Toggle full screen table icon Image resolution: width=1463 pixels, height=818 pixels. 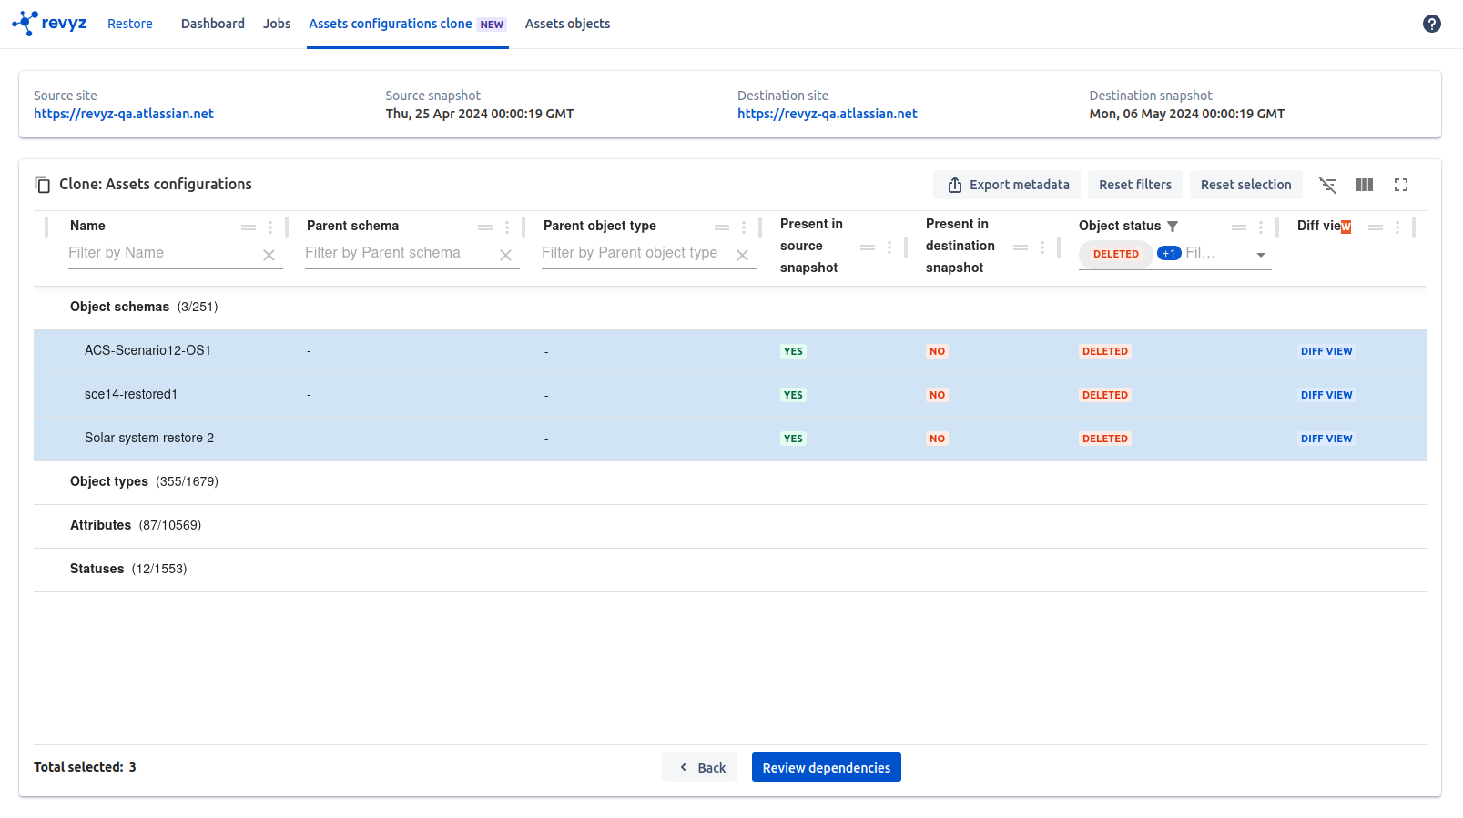[x=1401, y=185]
